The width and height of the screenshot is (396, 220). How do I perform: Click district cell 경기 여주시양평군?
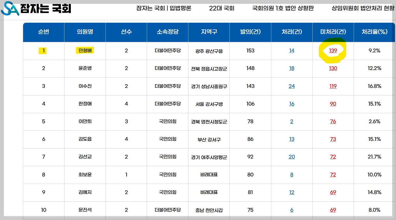(x=209, y=157)
